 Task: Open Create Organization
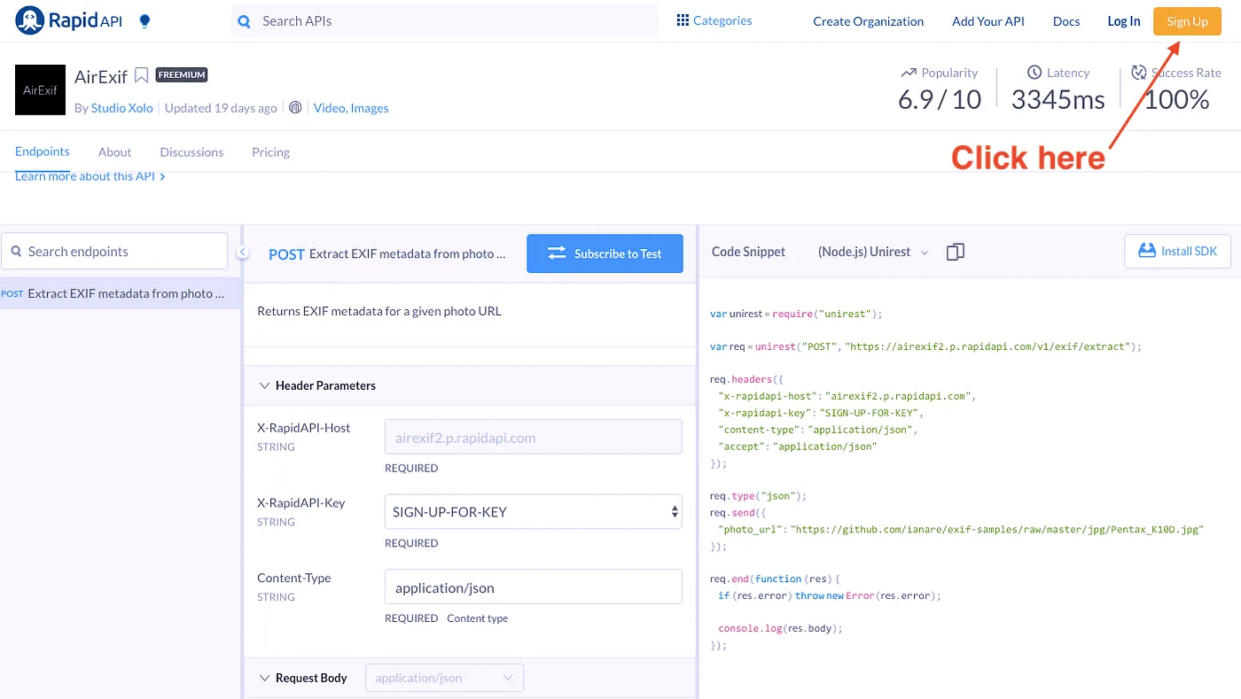(869, 21)
